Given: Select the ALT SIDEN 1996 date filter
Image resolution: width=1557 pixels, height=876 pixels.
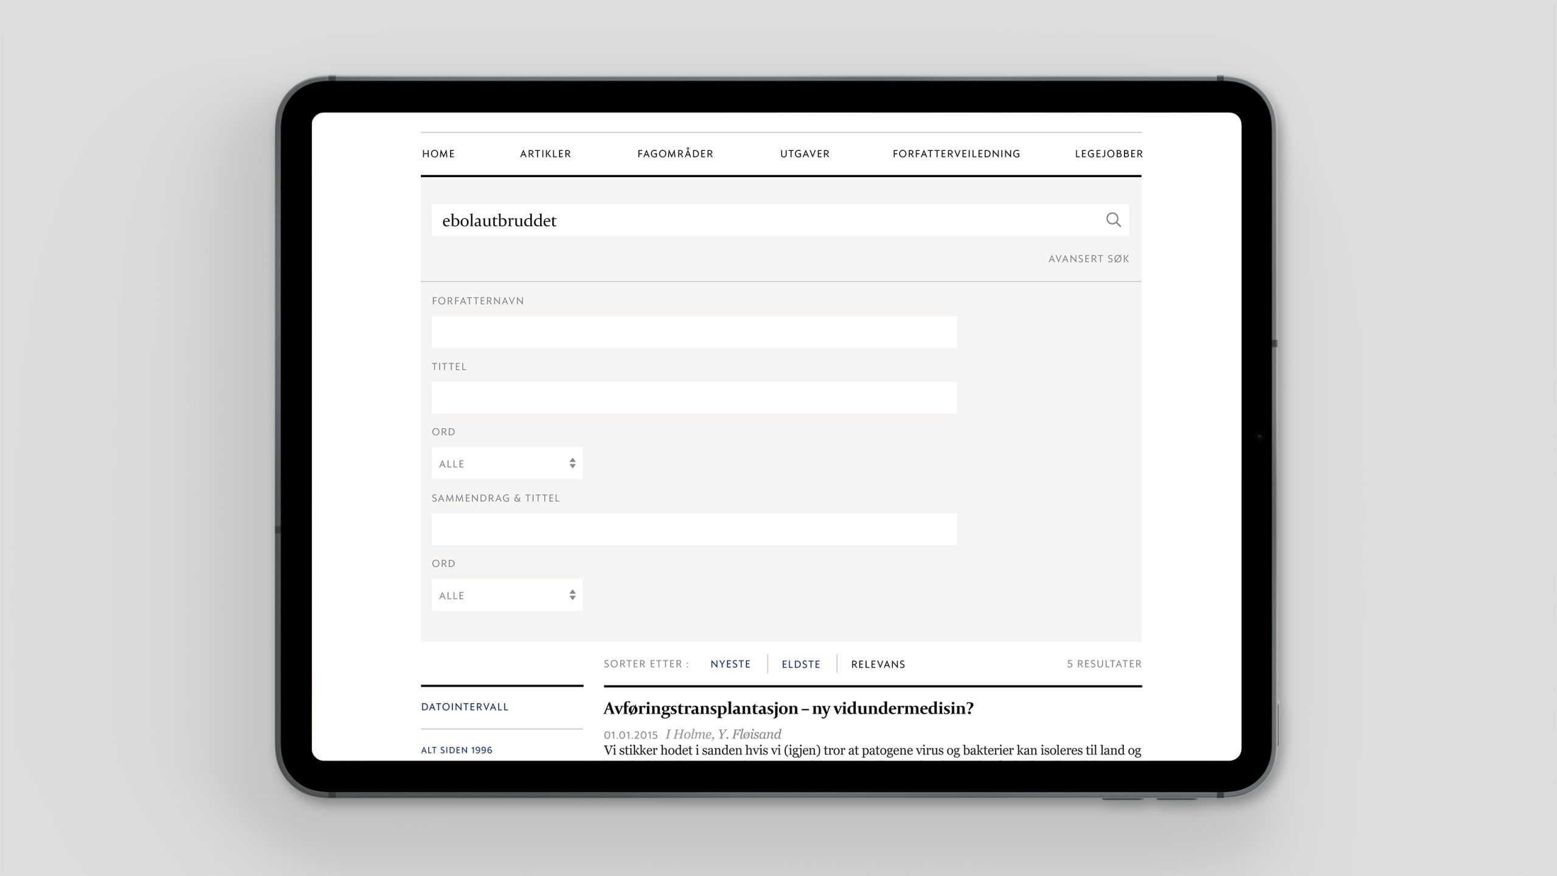Looking at the screenshot, I should (x=457, y=750).
